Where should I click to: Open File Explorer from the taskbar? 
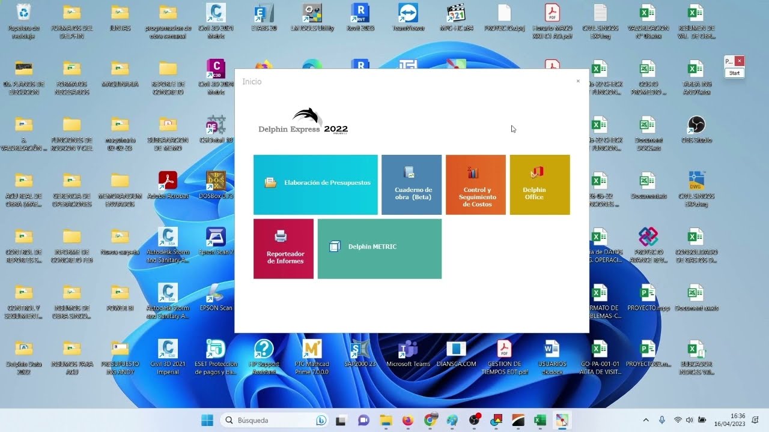pos(385,420)
